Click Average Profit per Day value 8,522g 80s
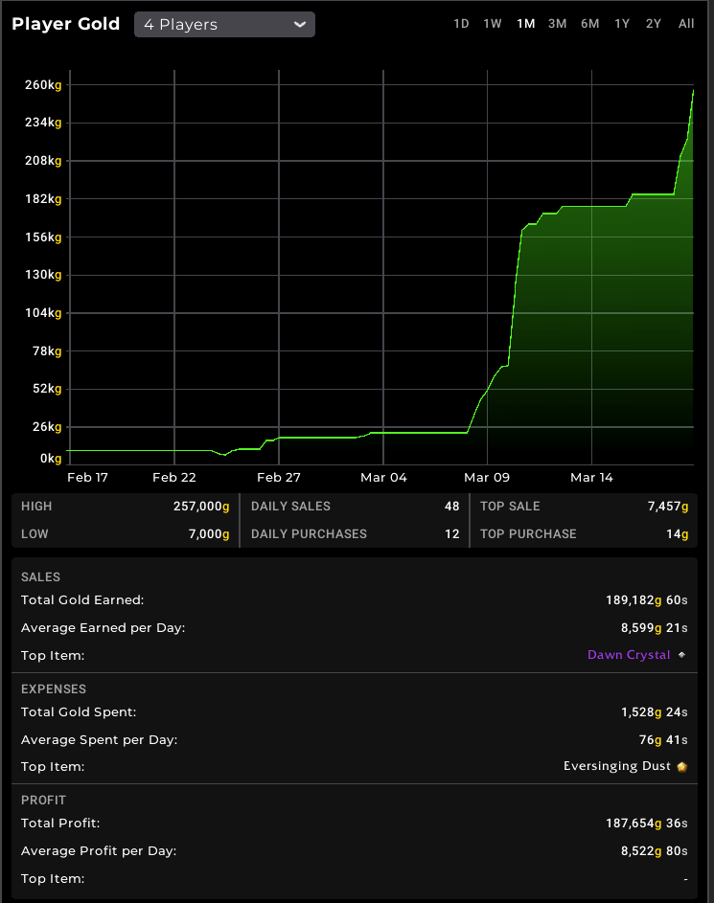The height and width of the screenshot is (903, 714). click(x=654, y=851)
